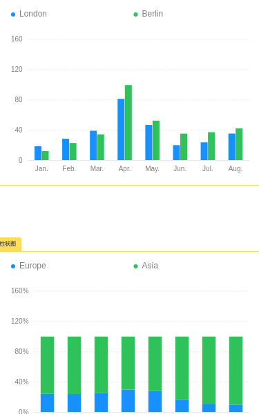
Task: Click the blue London bar for Apr.
Action: (x=121, y=130)
